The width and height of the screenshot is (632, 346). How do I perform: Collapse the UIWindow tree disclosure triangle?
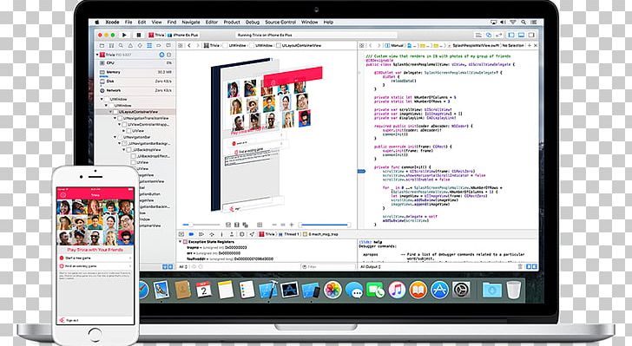(102, 99)
